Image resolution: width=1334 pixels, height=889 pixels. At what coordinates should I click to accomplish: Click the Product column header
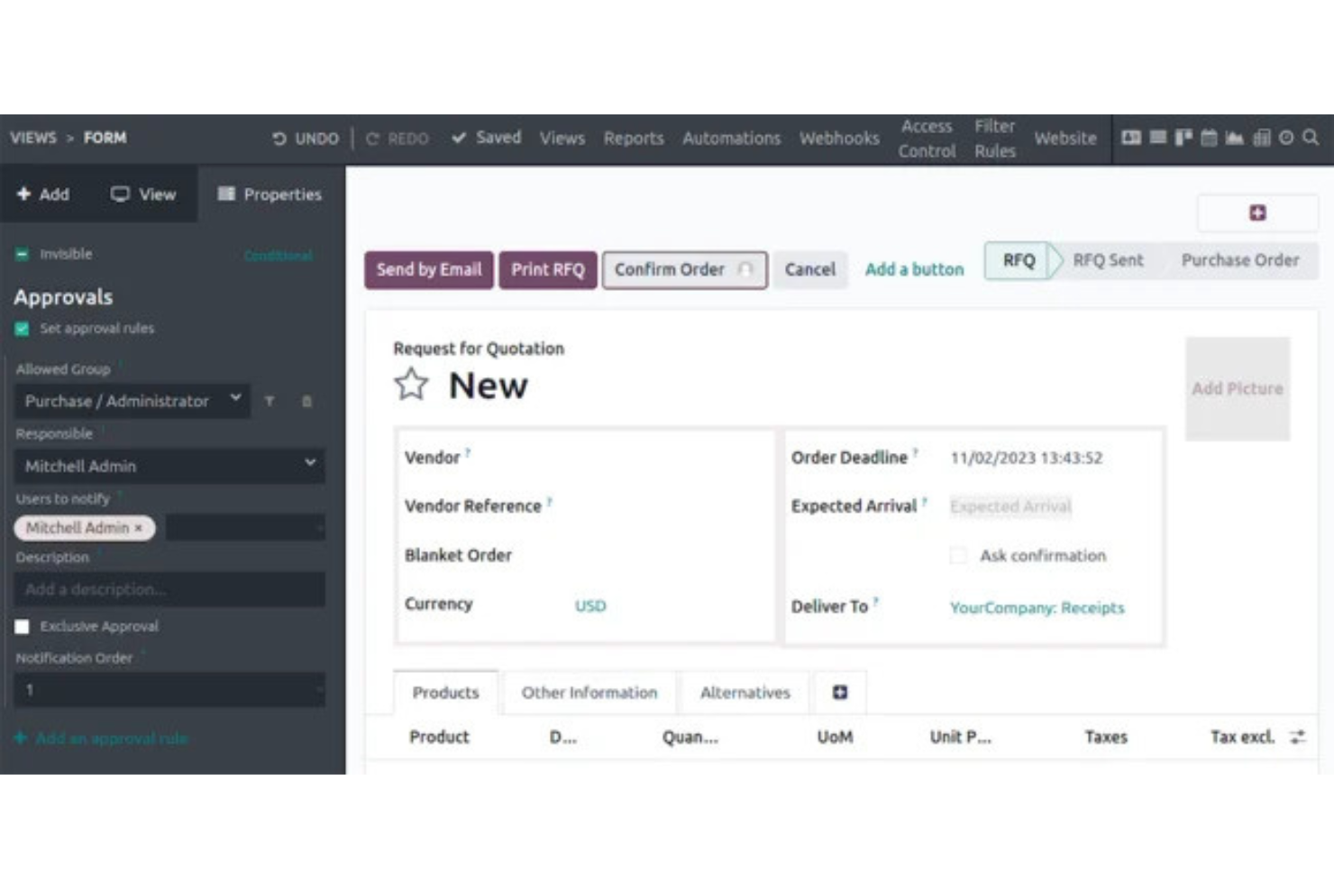click(439, 737)
